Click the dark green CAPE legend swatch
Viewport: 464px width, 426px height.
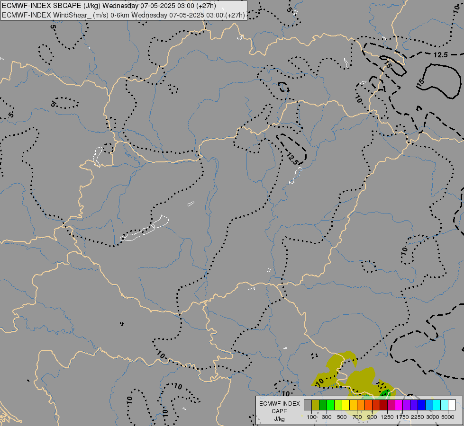click(x=323, y=405)
